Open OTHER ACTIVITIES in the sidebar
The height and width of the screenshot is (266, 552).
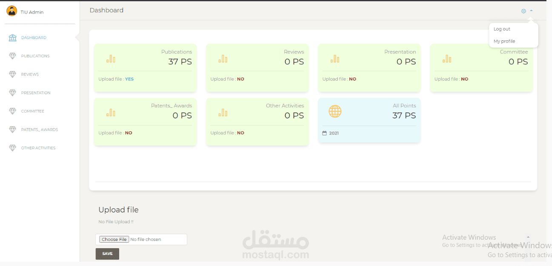point(38,148)
